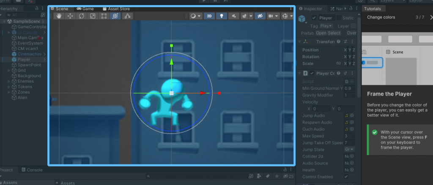
Task: Switch to the Inspector tab
Action: coord(311,9)
